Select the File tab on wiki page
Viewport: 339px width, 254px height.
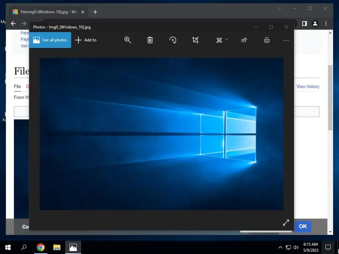point(17,86)
